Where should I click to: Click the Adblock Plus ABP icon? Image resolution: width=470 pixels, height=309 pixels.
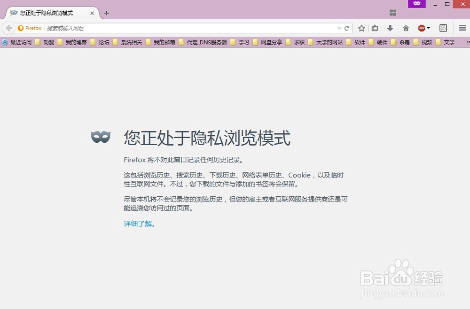click(x=422, y=28)
